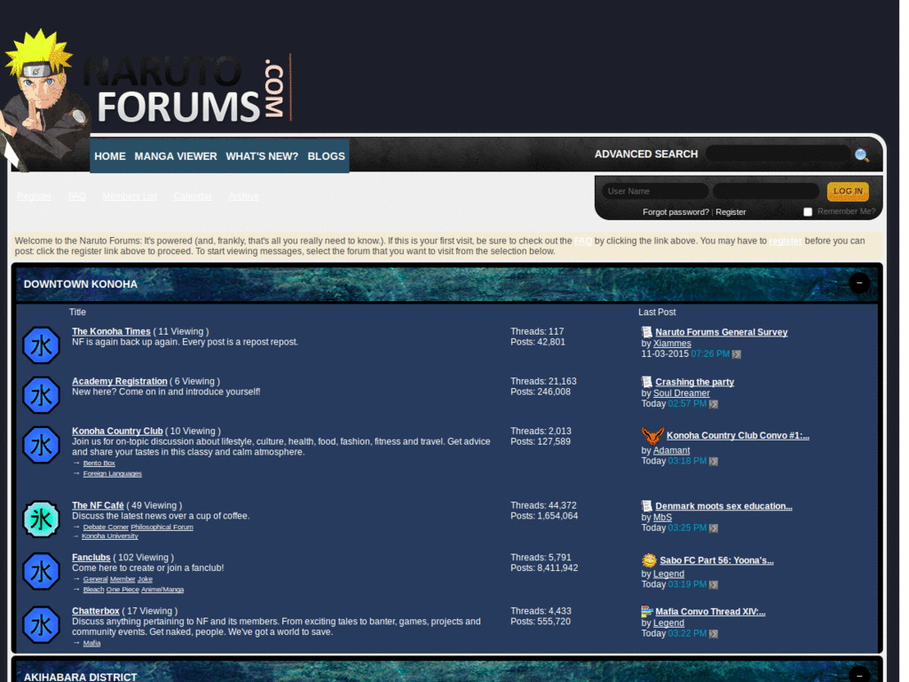Toggle the Remember Me checkbox
Viewport: 909px width, 682px height.
pyautogui.click(x=808, y=211)
